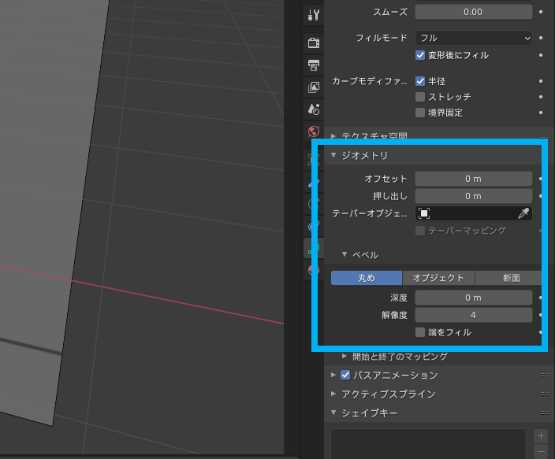Click the オフセット value field
Screen dimensions: 555x459
click(x=474, y=179)
